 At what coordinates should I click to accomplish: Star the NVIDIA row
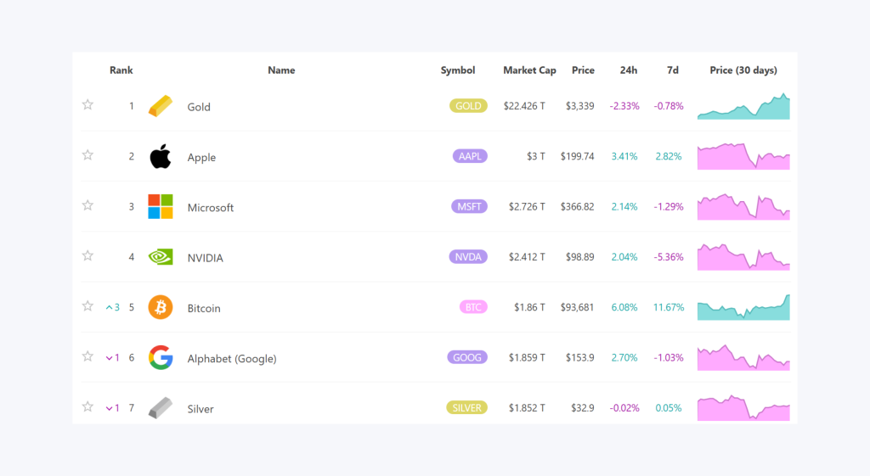pos(88,256)
